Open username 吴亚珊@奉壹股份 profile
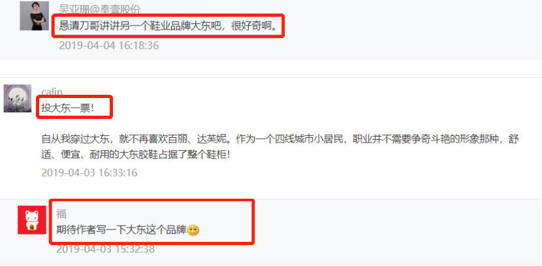542x266 pixels. [x=100, y=9]
